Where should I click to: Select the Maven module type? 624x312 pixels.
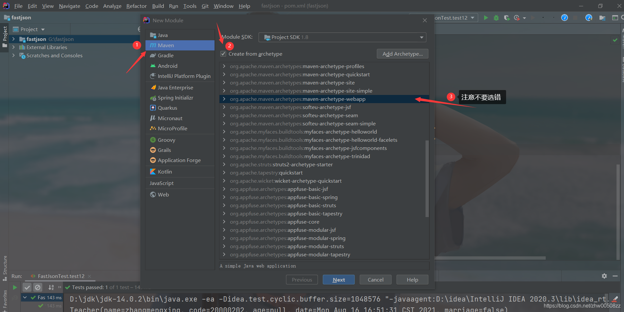tap(180, 45)
